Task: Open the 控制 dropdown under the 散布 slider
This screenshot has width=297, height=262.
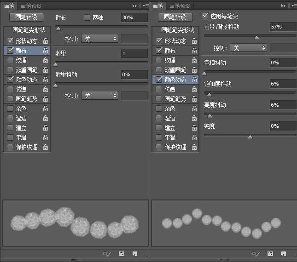Action: tap(99, 39)
